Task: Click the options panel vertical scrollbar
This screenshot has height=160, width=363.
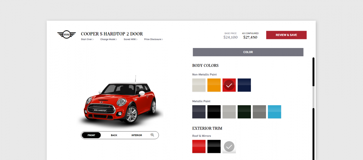Action: [x=314, y=108]
